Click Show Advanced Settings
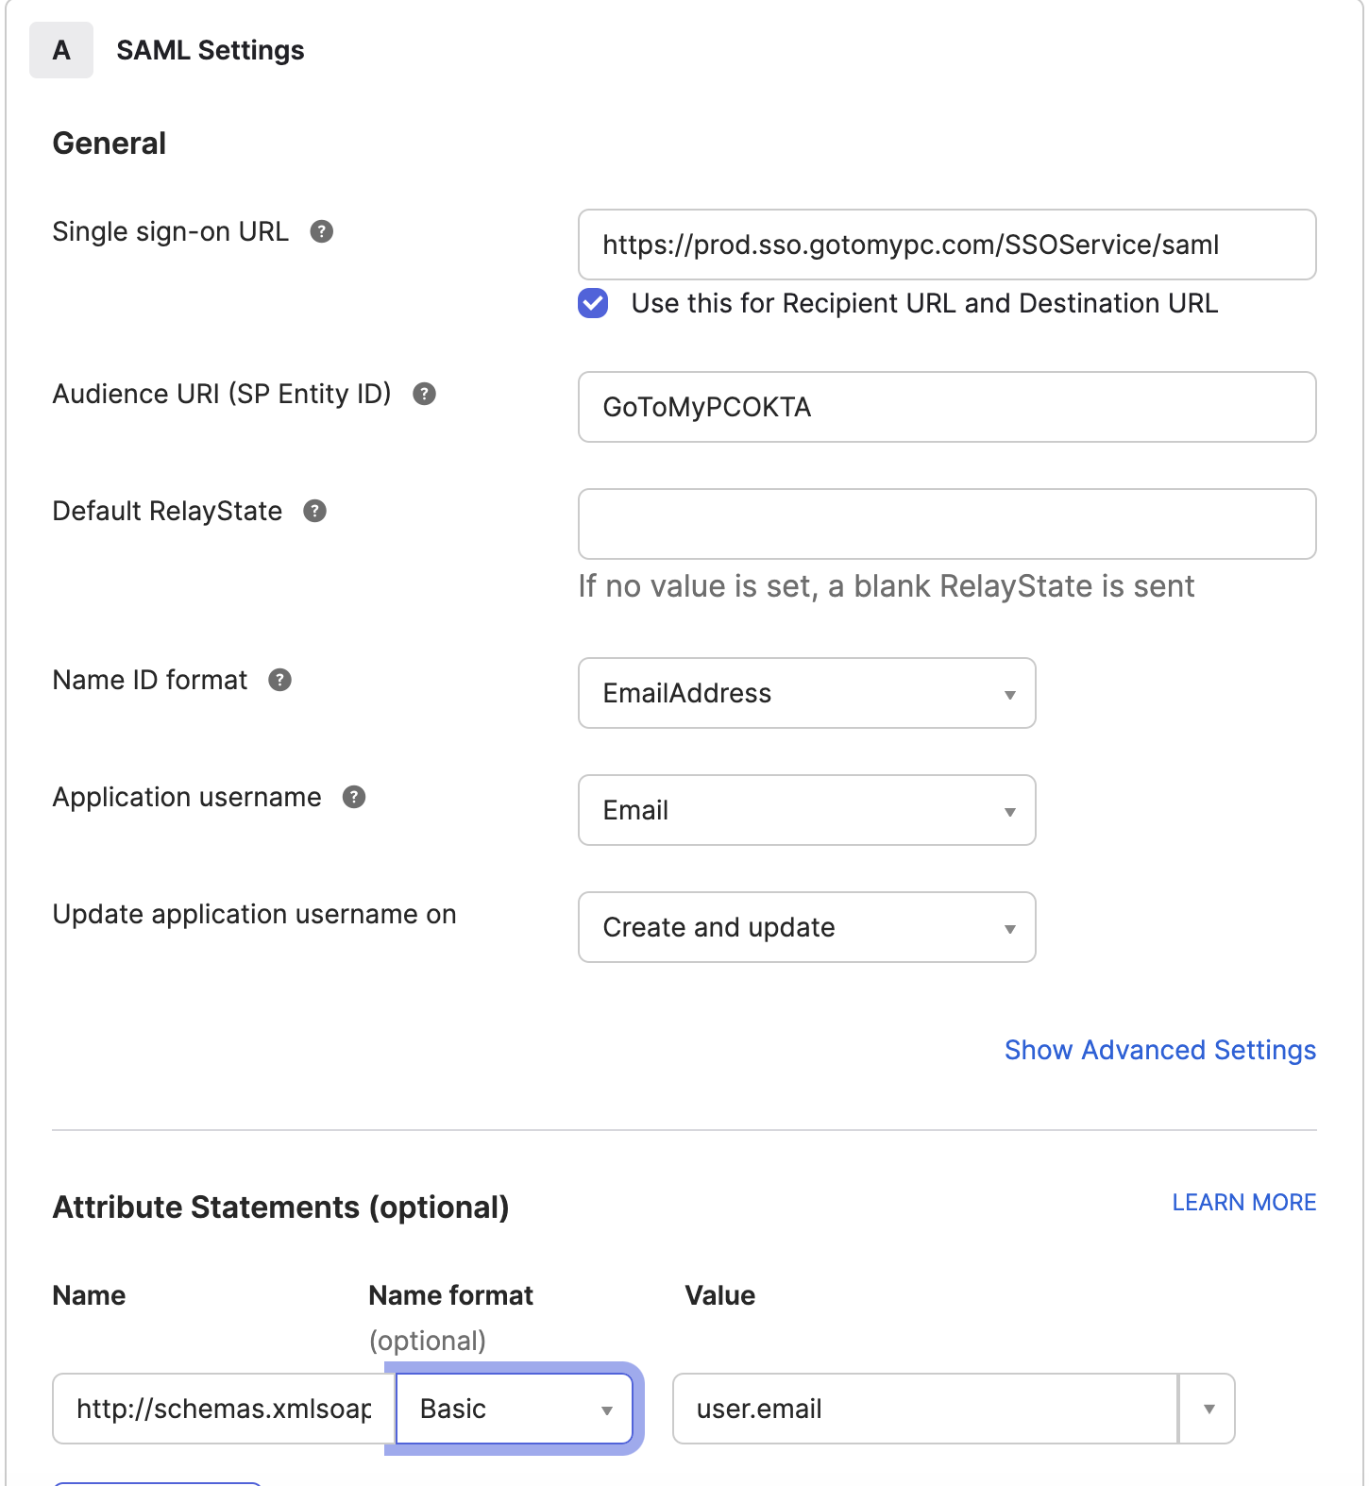 [x=1159, y=1050]
